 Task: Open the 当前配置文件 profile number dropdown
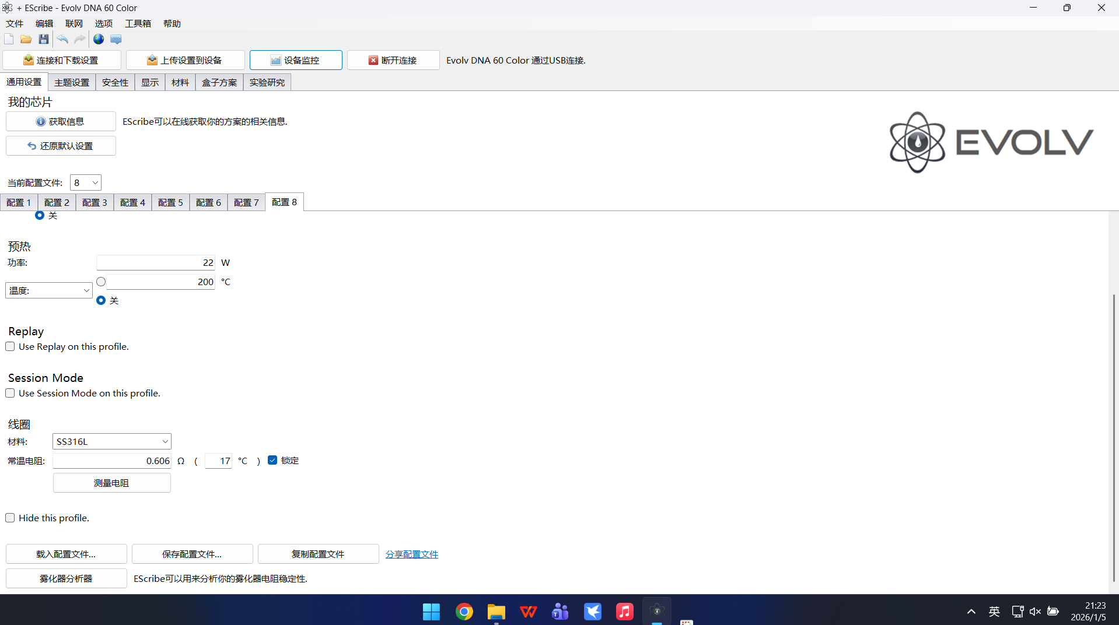pos(86,182)
